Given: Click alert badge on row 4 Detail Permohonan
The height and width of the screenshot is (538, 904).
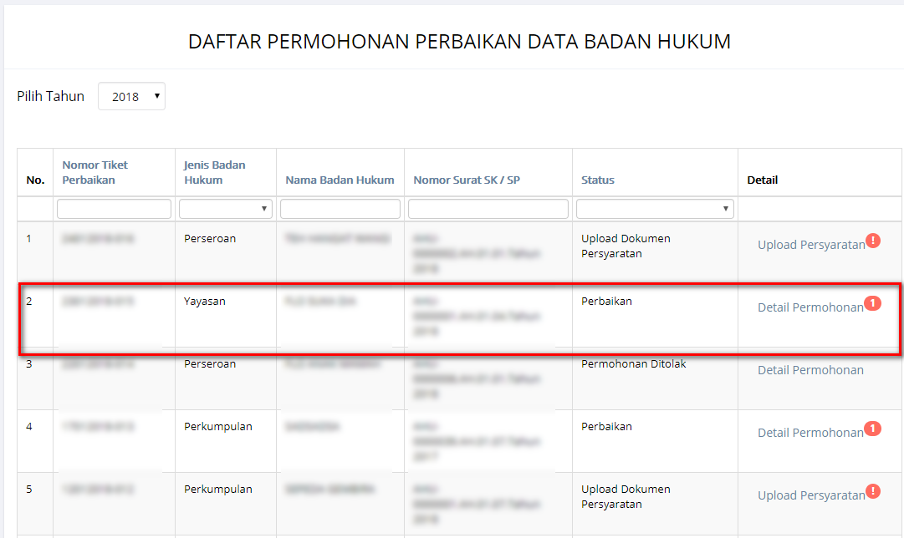Looking at the screenshot, I should pyautogui.click(x=872, y=429).
